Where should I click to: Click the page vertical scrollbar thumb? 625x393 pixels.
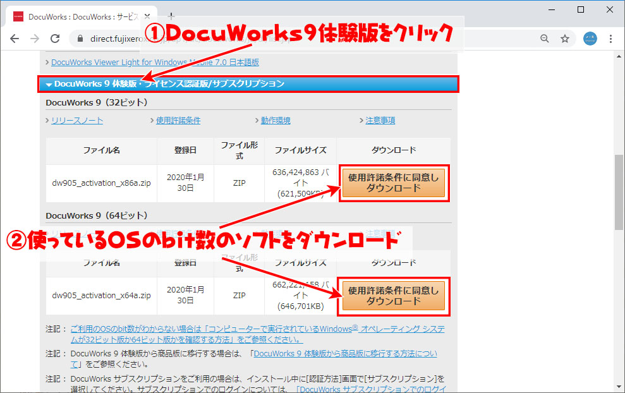[619, 192]
